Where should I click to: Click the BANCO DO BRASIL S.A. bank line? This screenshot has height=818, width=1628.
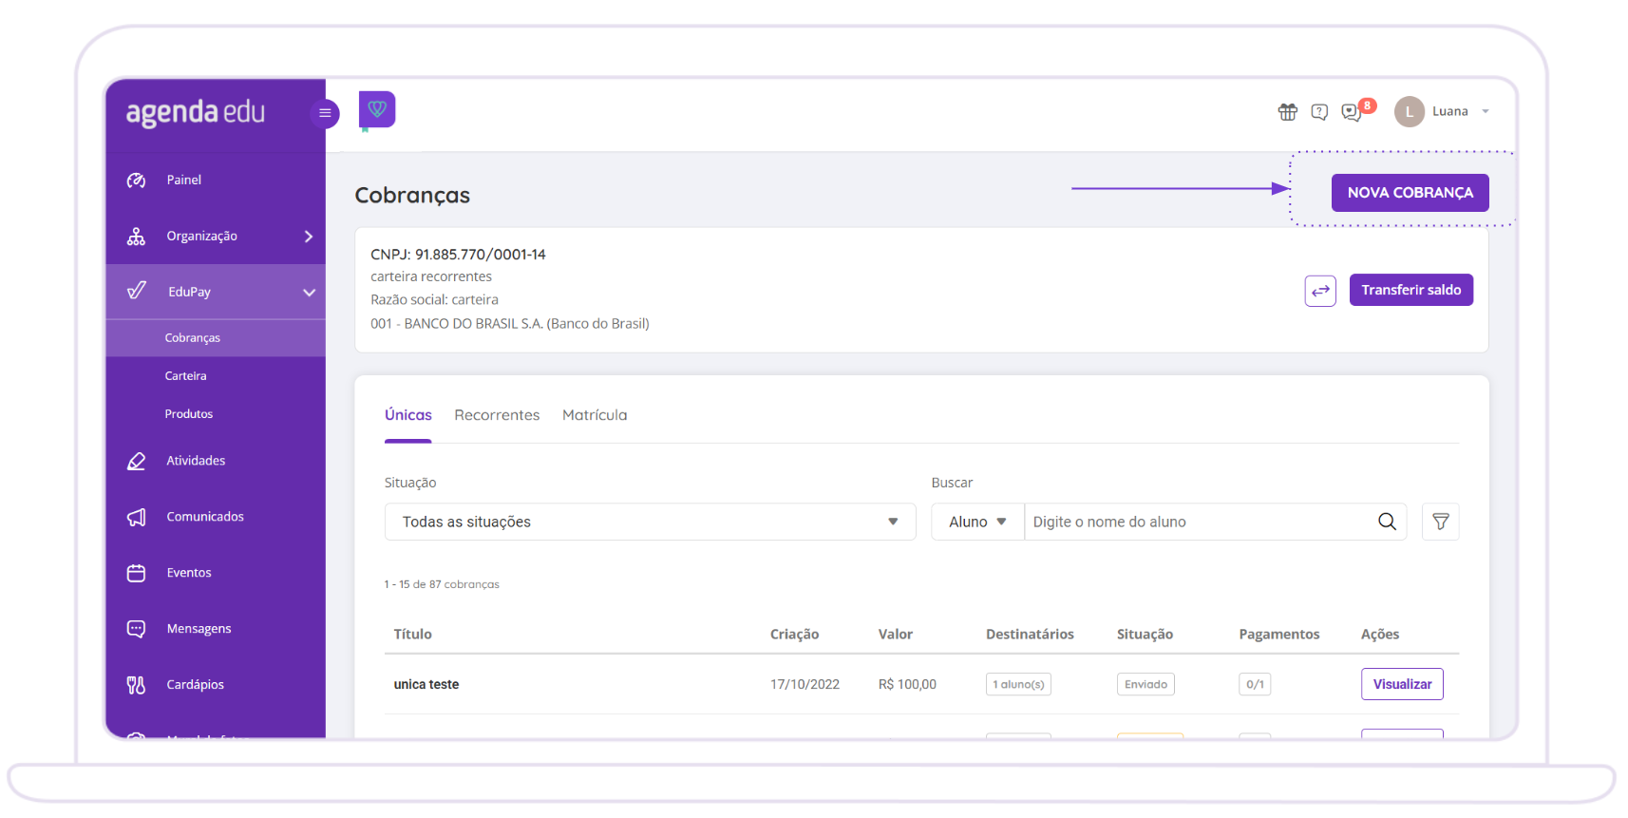(510, 324)
